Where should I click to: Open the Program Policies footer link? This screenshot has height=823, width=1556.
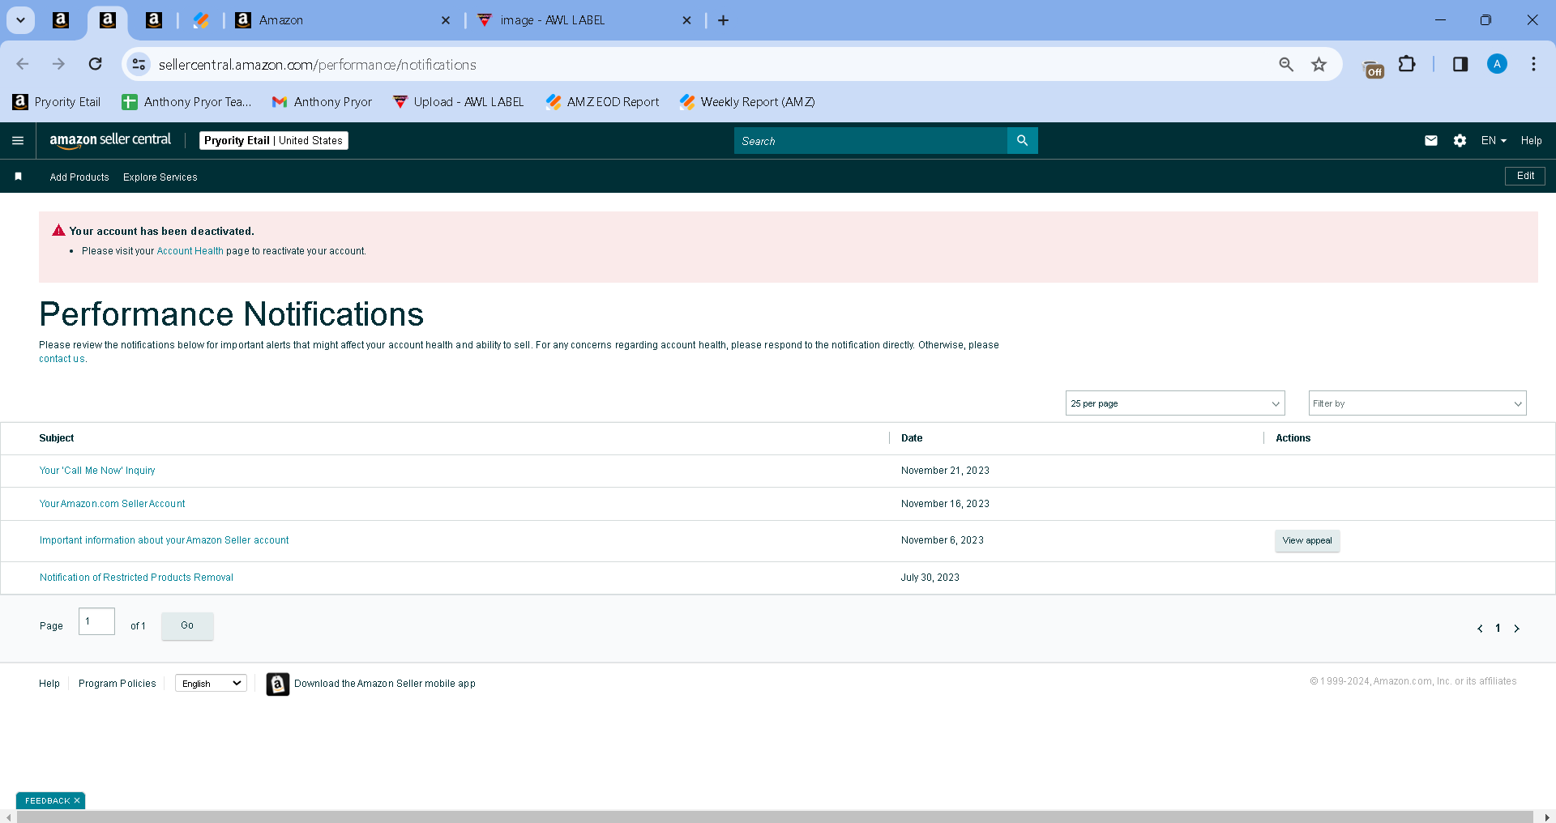coord(118,684)
